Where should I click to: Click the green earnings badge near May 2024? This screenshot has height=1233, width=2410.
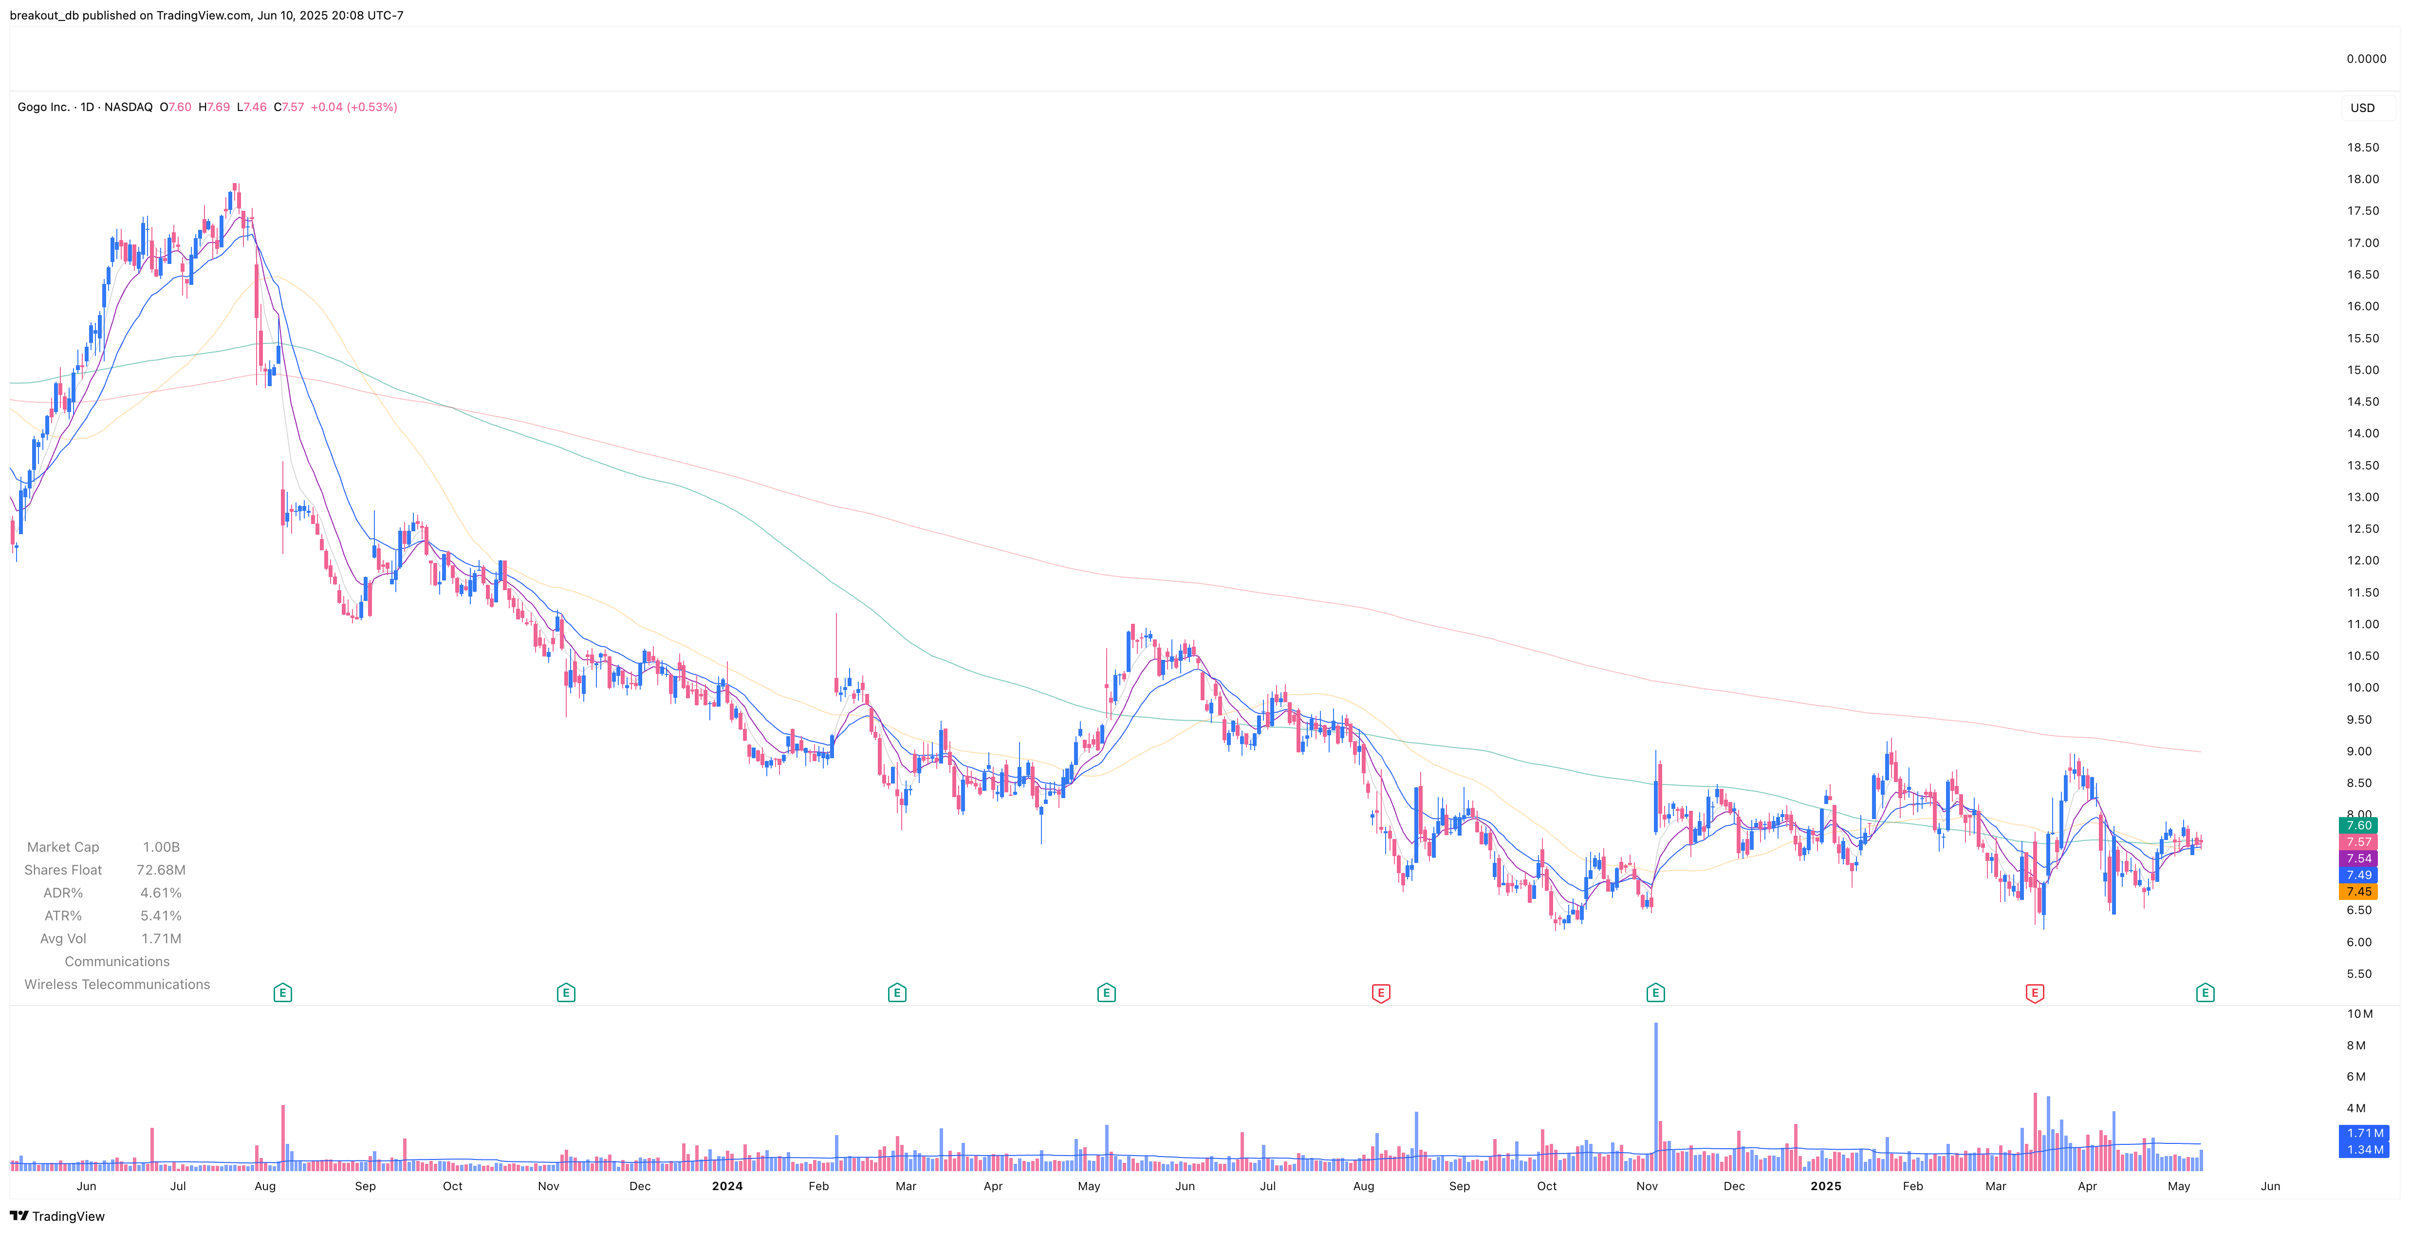[1106, 992]
